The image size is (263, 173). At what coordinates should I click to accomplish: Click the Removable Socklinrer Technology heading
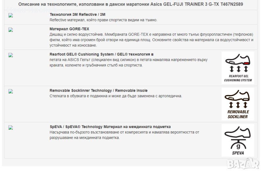point(98,91)
